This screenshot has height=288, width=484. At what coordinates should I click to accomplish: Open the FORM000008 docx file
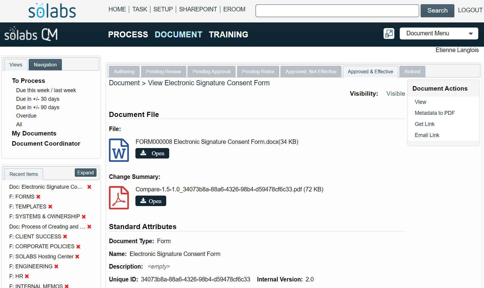tap(152, 153)
